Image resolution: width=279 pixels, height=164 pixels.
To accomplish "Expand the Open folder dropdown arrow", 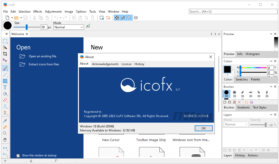I will [x=21, y=18].
